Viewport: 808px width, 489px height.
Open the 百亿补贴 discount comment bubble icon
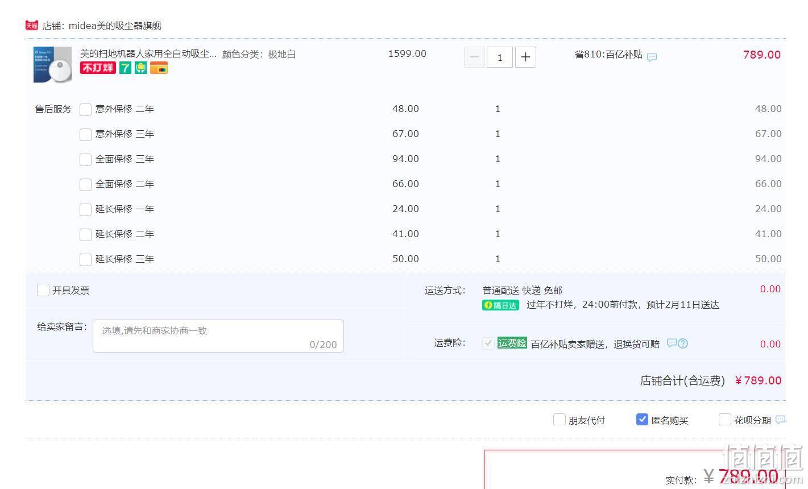pos(652,57)
